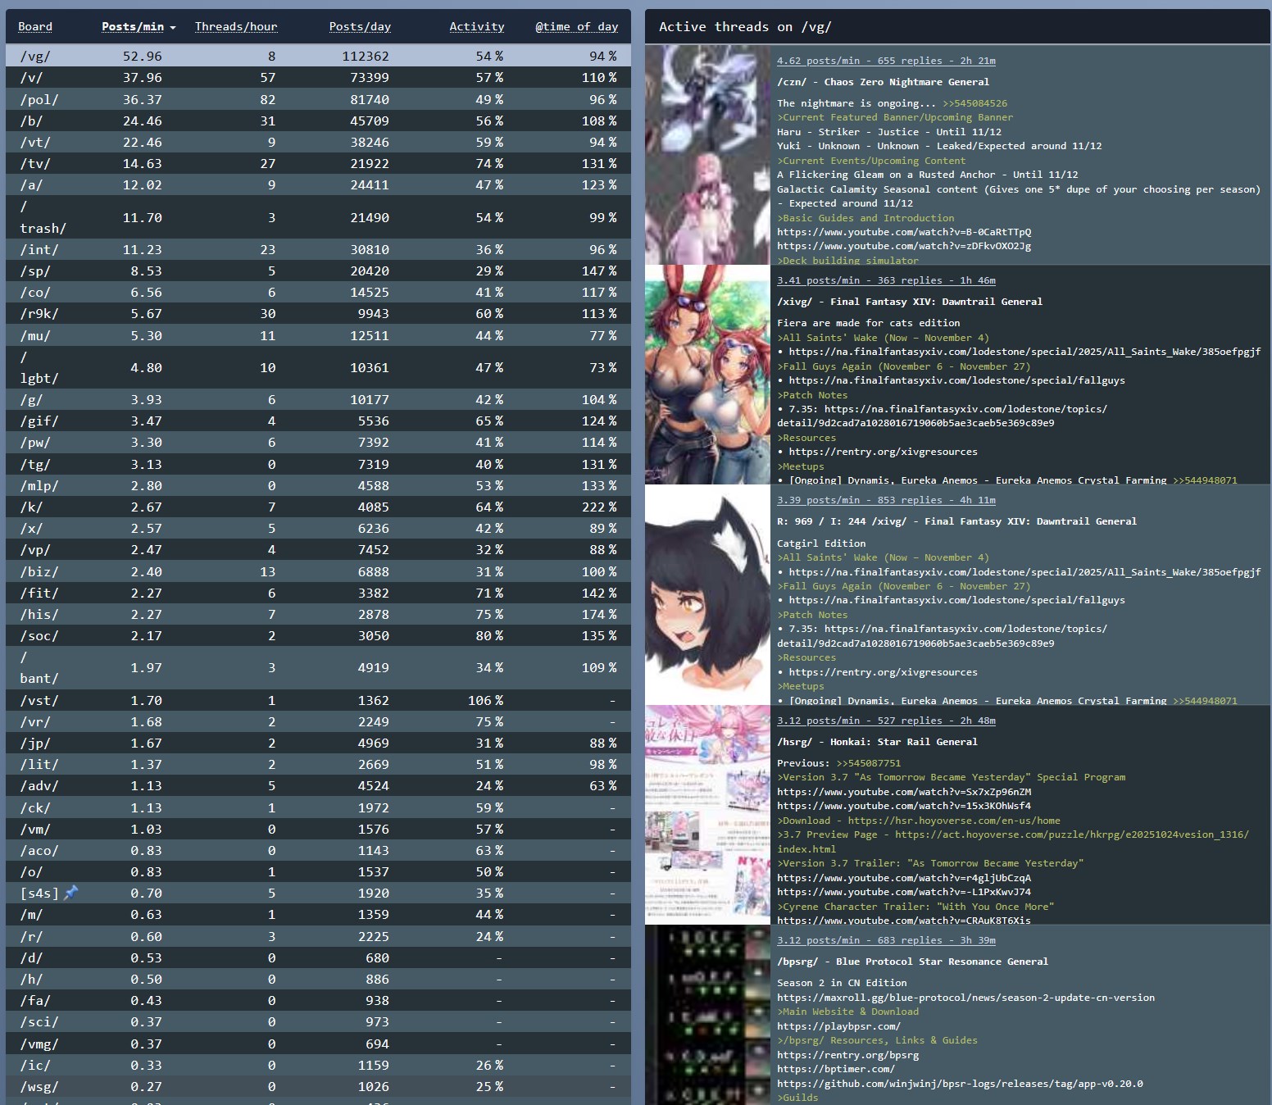Open the YouTube link ending Sx7xZp96nZM
The image size is (1272, 1105).
904,792
